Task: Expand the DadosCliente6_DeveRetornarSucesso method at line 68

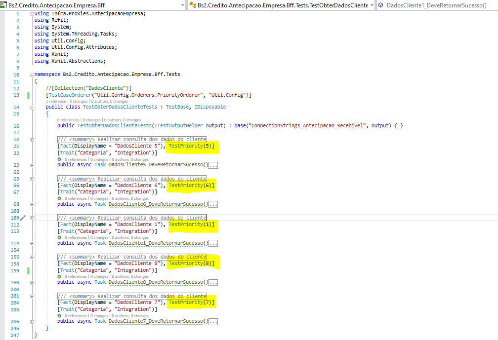Action: click(x=32, y=204)
